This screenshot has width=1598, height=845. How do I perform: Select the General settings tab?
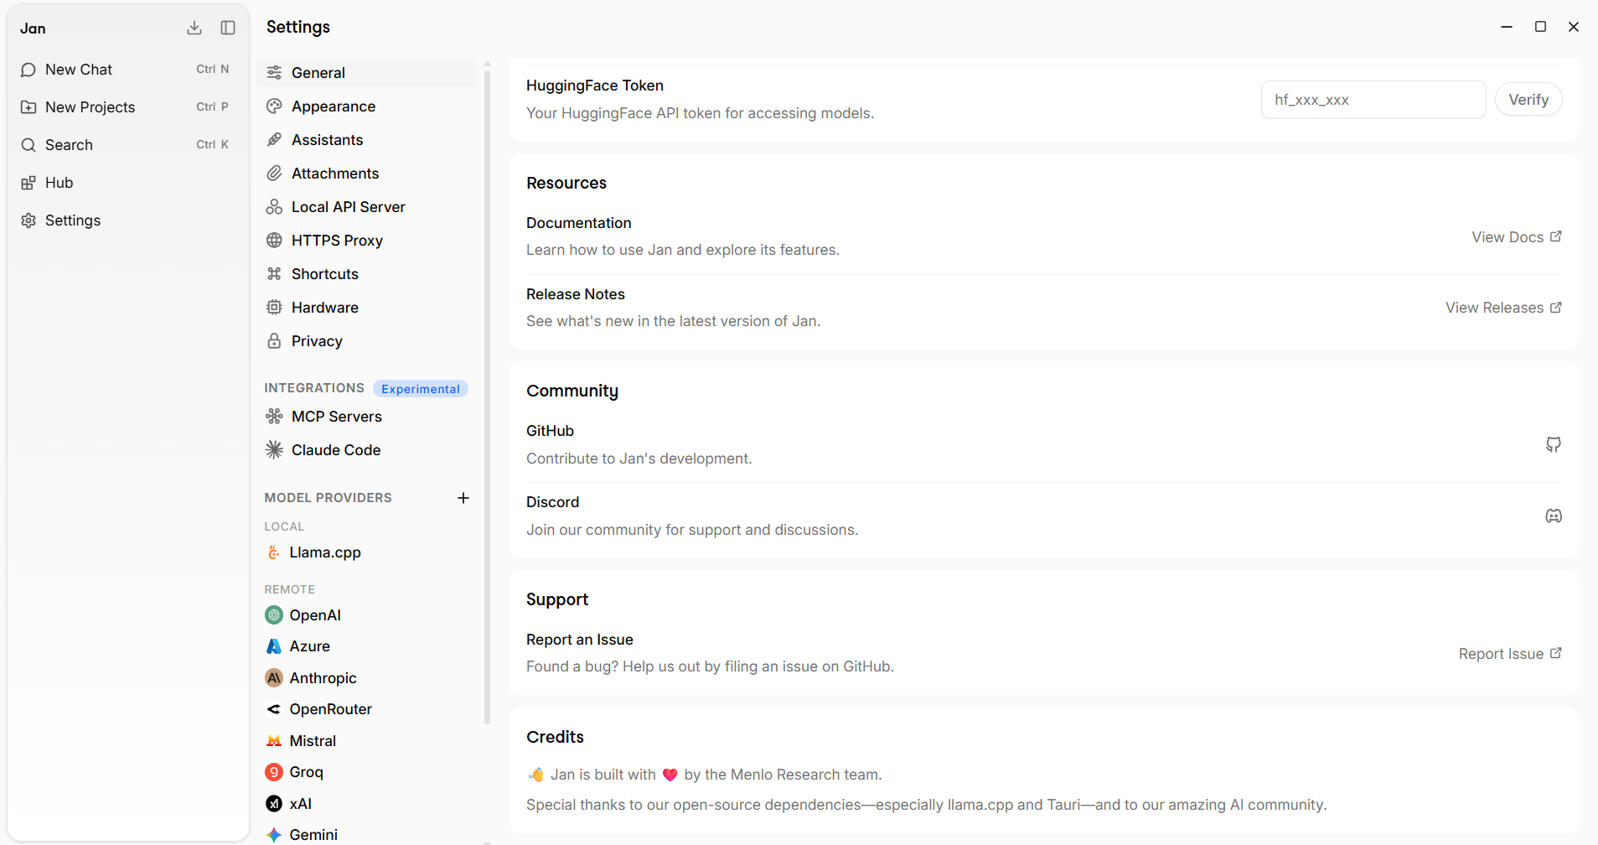(x=366, y=73)
